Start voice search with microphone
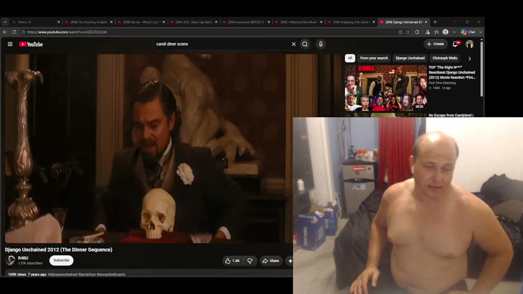The image size is (523, 294). tap(321, 44)
